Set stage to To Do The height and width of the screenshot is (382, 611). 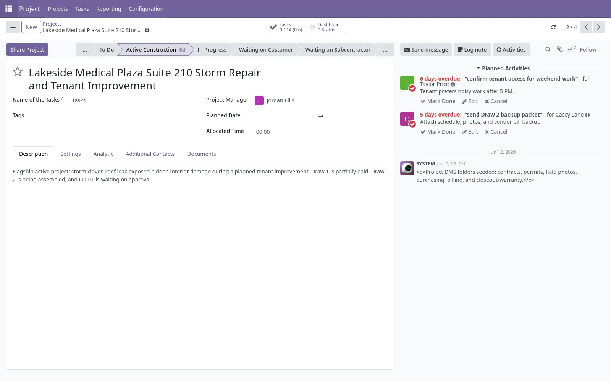tap(107, 50)
